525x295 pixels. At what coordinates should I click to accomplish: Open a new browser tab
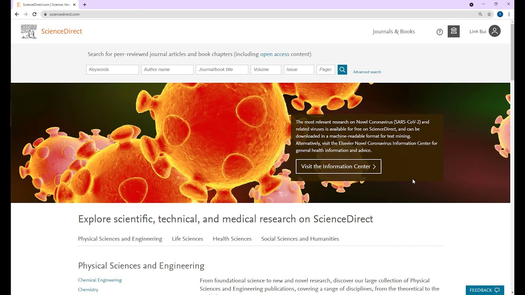tap(84, 5)
